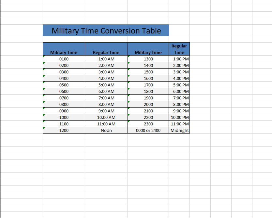272x218 pixels.
Task: Click the Midnight cell
Action: 179,130
